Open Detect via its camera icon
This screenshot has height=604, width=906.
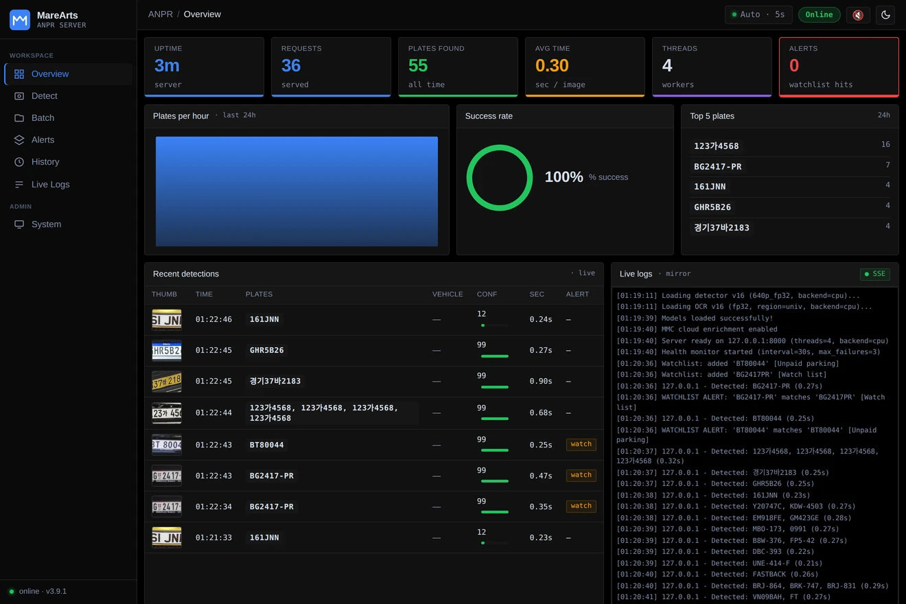coord(19,96)
